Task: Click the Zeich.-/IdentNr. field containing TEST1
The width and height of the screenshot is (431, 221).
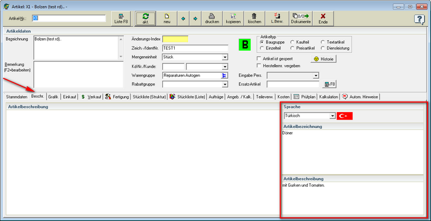Action: click(195, 48)
